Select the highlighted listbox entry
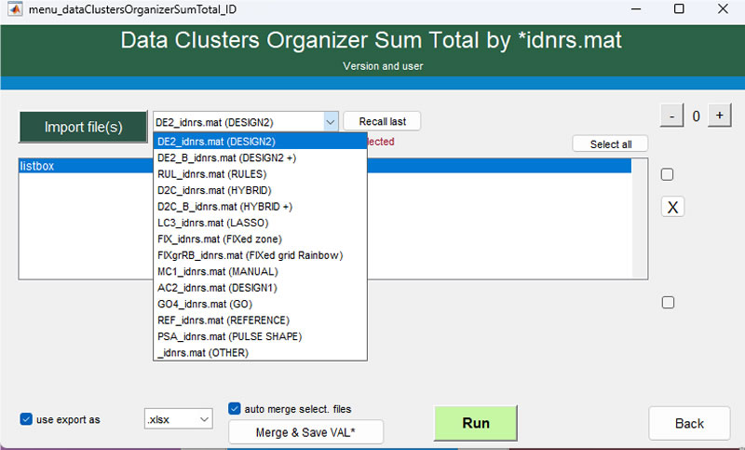745x450 pixels. (84, 166)
